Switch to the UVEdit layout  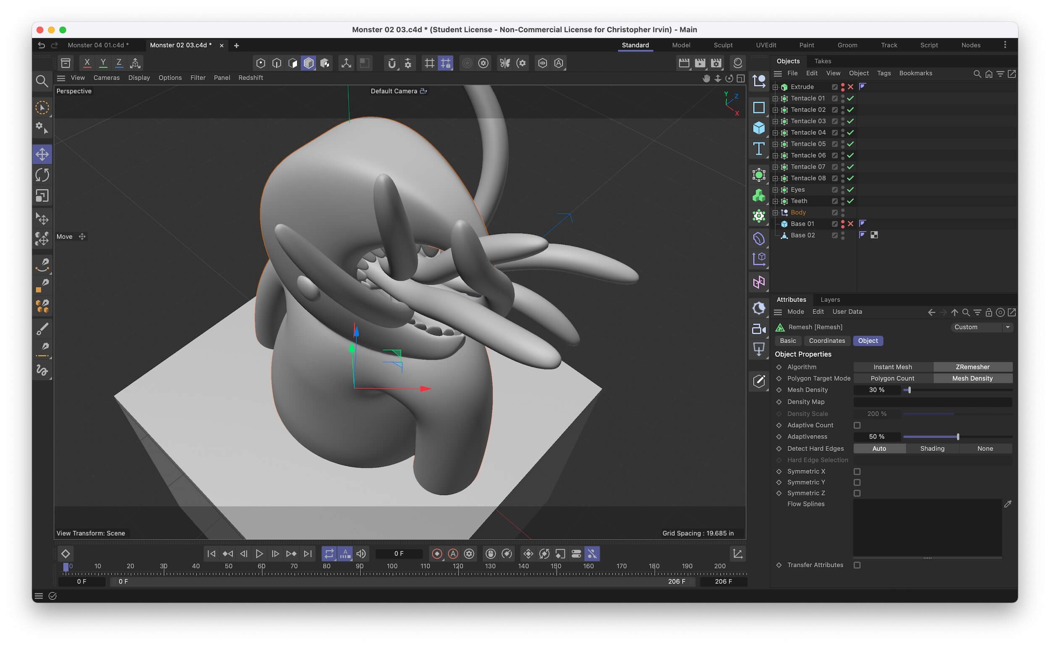pyautogui.click(x=766, y=45)
